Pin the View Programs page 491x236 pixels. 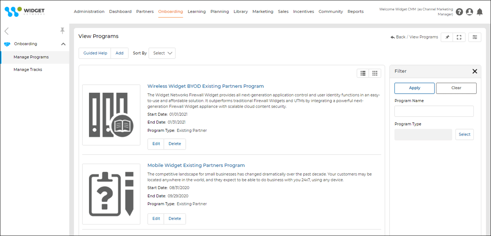click(x=447, y=37)
